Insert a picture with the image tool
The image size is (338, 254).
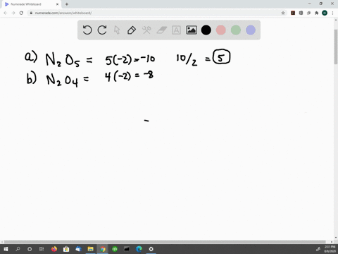coord(192,30)
